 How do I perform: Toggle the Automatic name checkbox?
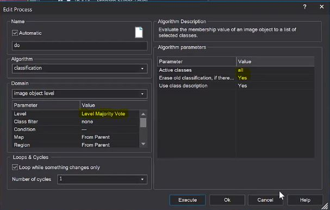[x=15, y=33]
